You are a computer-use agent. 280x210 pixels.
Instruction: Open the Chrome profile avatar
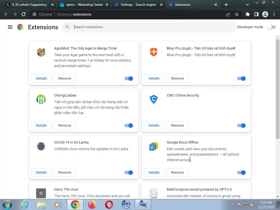coord(265,14)
